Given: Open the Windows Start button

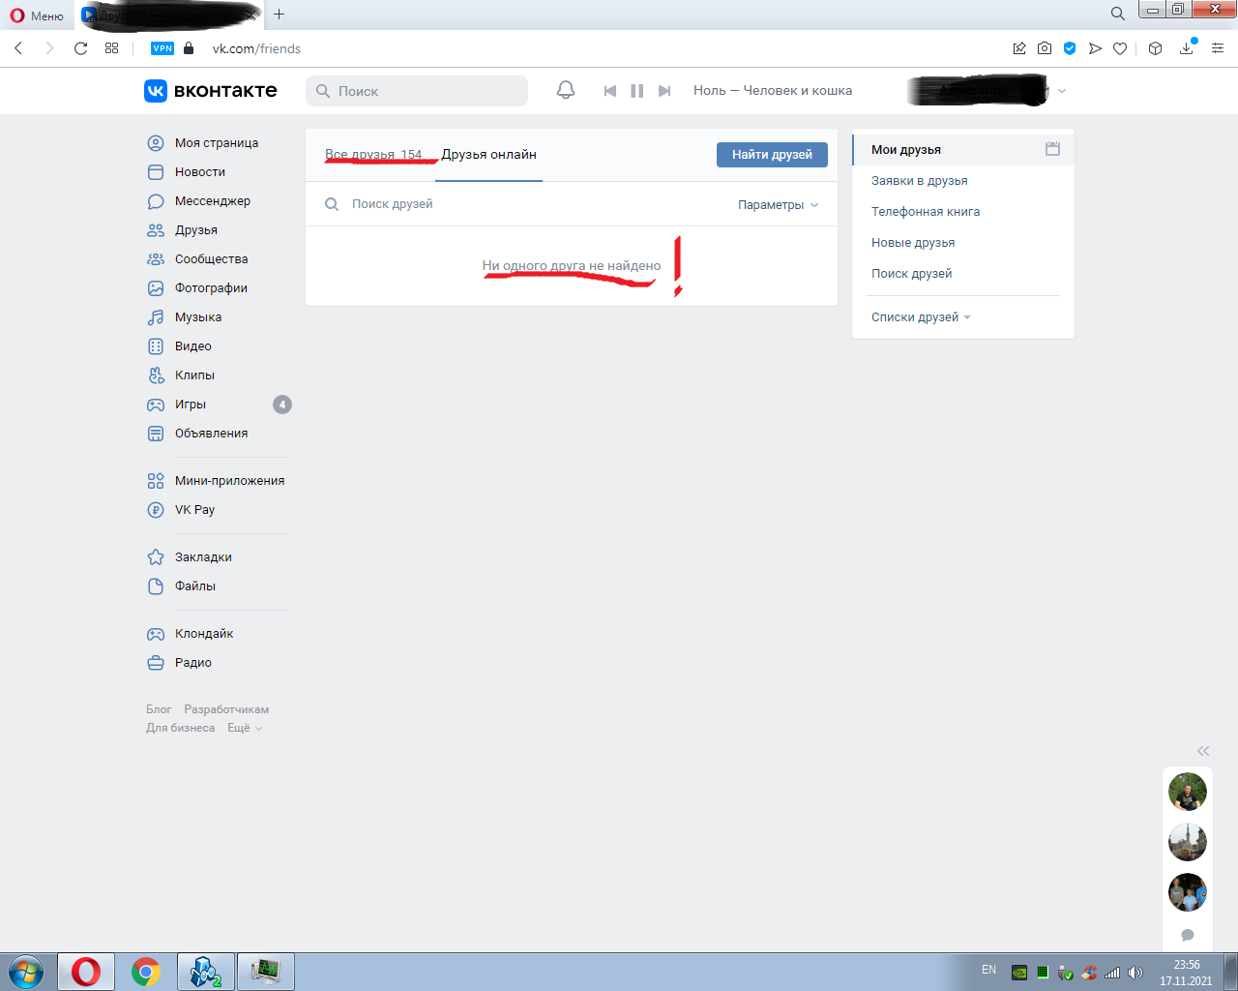Looking at the screenshot, I should coord(26,972).
